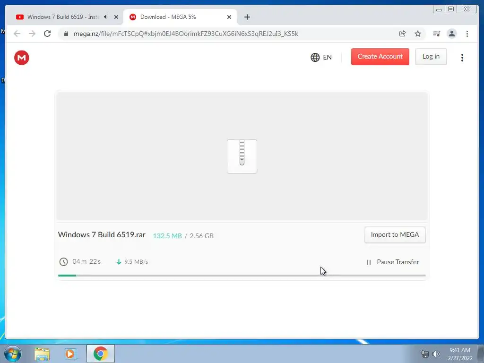The height and width of the screenshot is (363, 484).
Task: Click the green download speed arrow icon
Action: point(119,262)
